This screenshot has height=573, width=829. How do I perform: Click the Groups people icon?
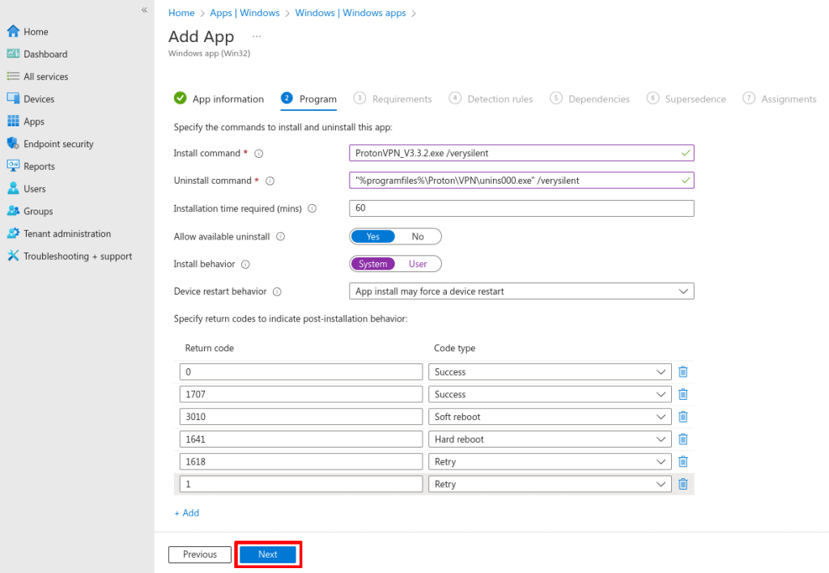coord(13,211)
